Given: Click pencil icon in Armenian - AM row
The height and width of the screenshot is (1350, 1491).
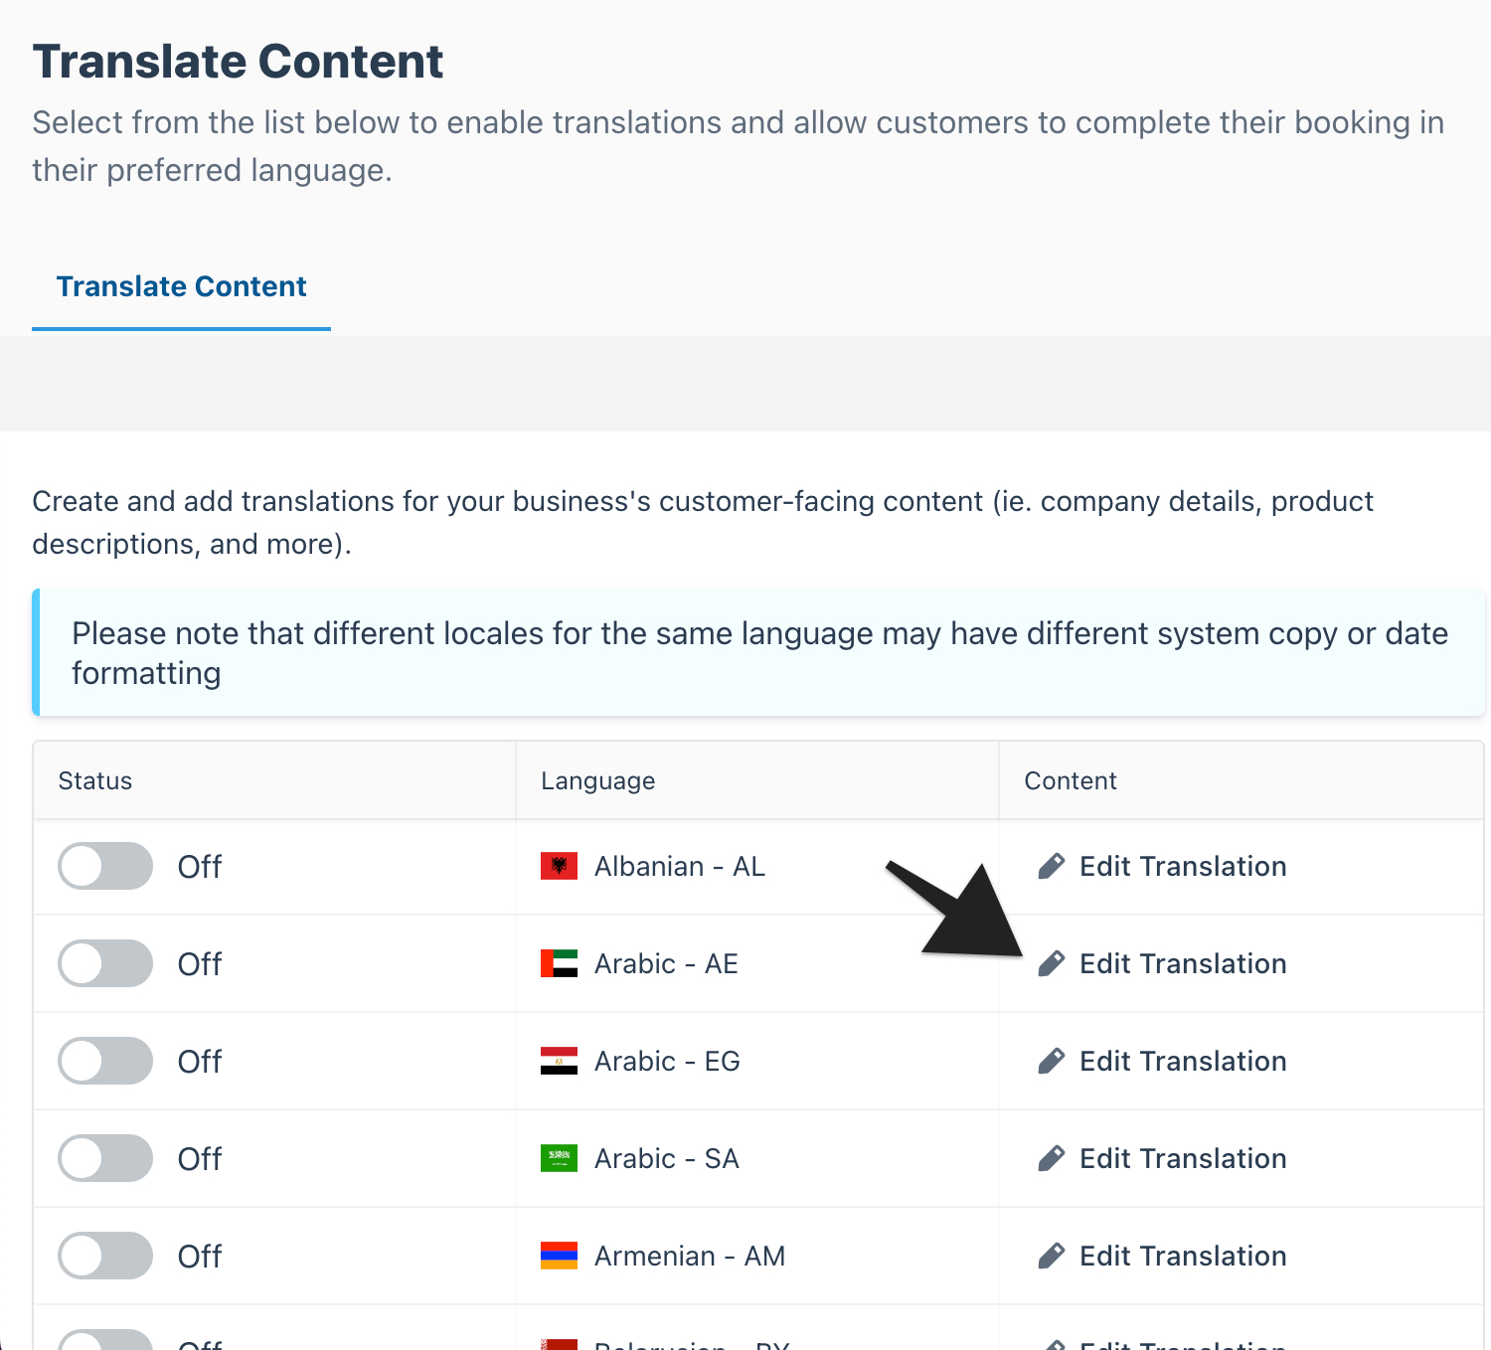Looking at the screenshot, I should [x=1051, y=1256].
